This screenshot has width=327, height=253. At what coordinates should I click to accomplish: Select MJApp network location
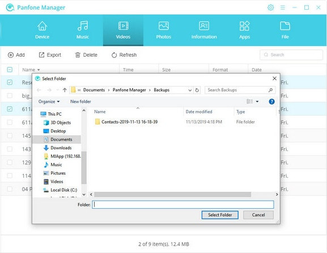62,157
